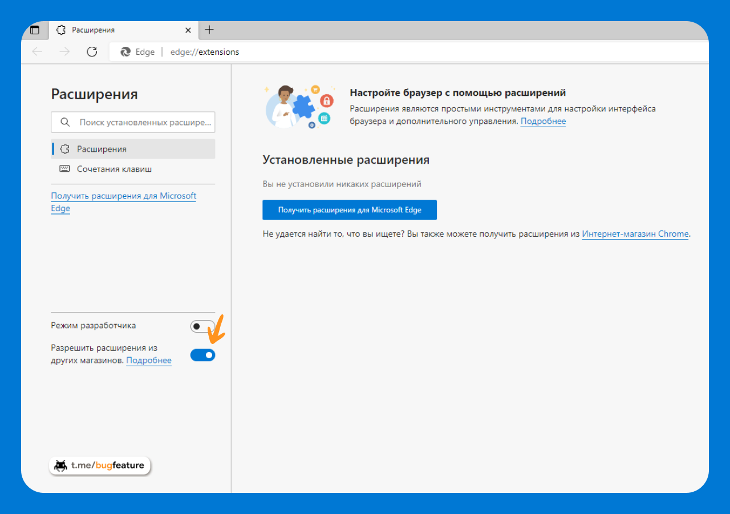Screen dimensions: 730x514
Task: Reload the page with the refresh icon
Action: pyautogui.click(x=92, y=52)
